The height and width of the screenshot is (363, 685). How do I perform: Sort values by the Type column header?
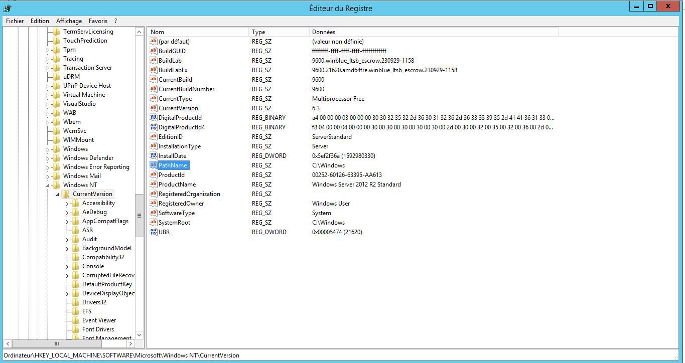point(279,32)
